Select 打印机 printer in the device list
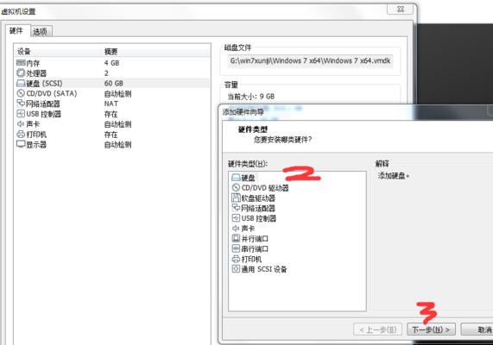This screenshot has height=345, width=493. 32,135
